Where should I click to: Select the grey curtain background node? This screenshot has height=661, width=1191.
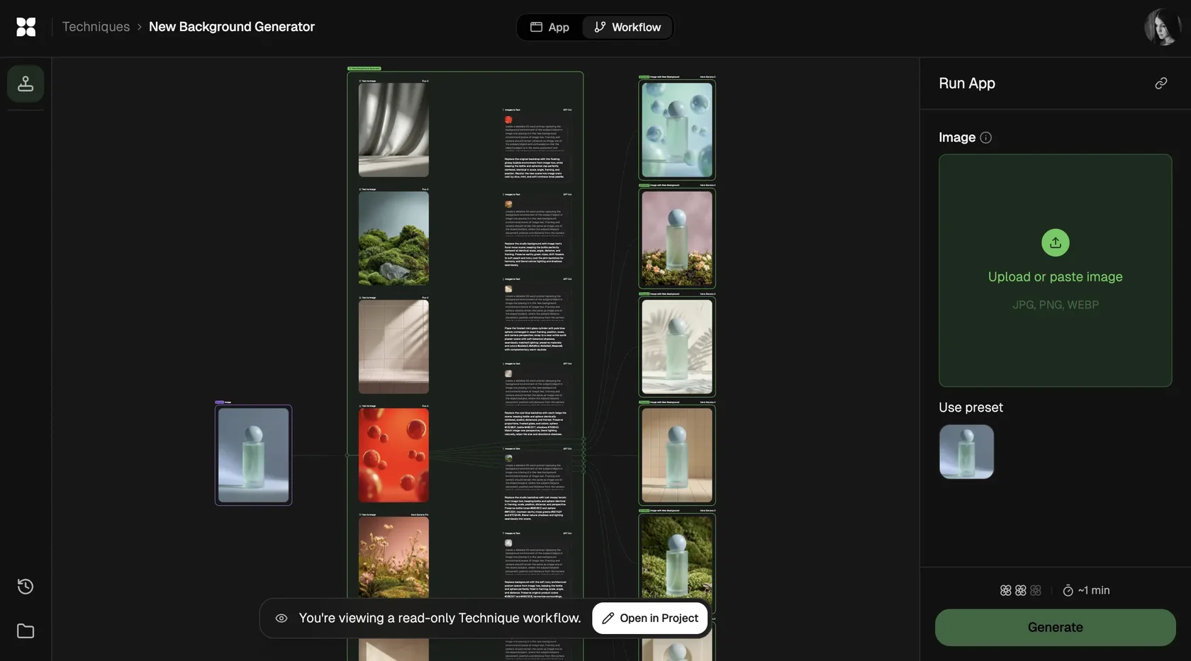(x=393, y=130)
